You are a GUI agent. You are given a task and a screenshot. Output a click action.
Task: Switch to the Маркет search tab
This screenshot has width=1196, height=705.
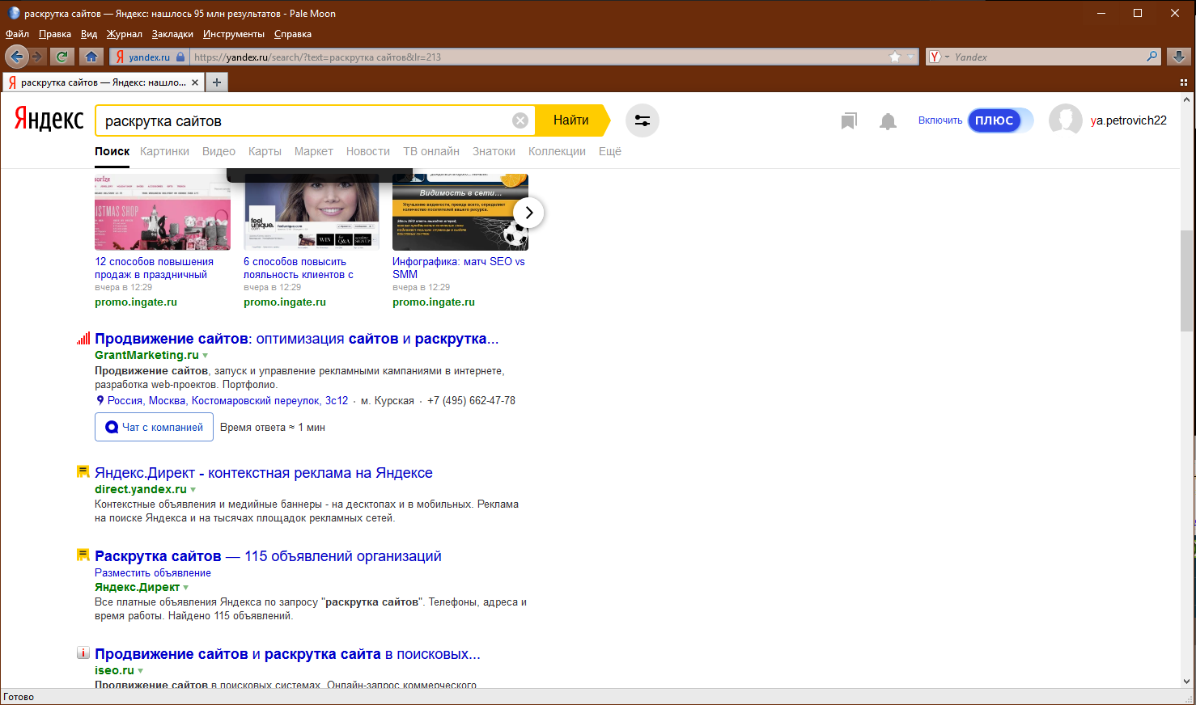[x=314, y=151]
